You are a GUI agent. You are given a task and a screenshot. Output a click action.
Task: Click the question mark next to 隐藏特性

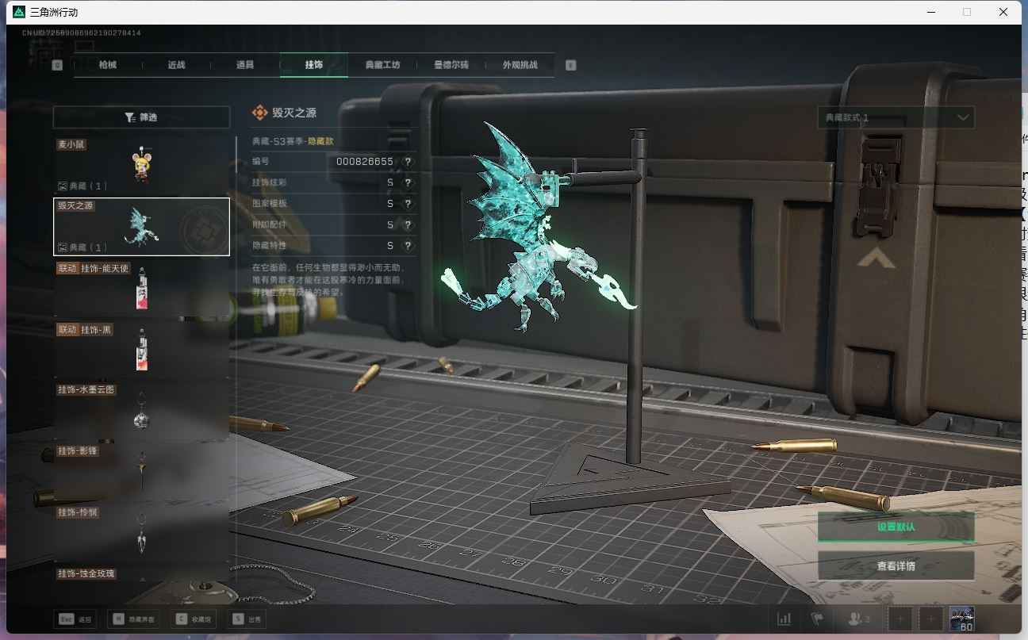408,247
